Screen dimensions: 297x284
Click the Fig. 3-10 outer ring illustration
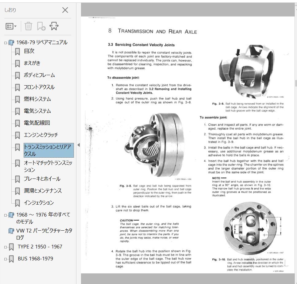click(x=251, y=228)
